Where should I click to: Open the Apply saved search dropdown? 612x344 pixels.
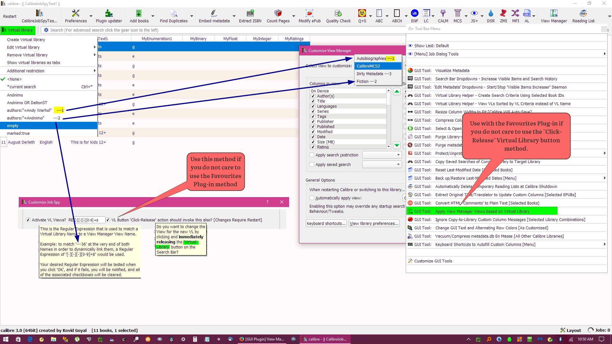(x=382, y=165)
